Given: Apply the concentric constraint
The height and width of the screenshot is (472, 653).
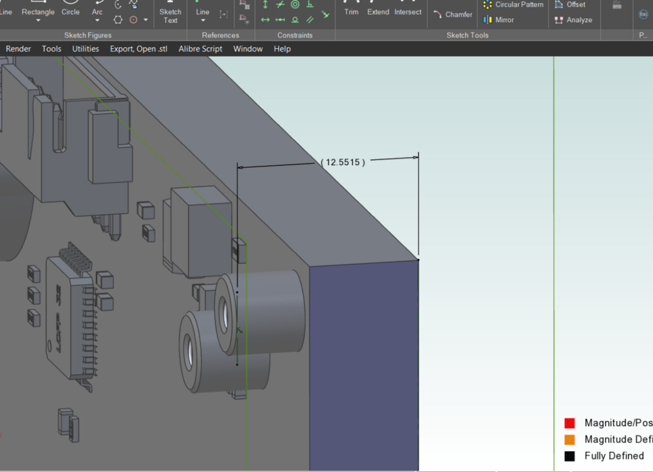Looking at the screenshot, I should coord(295,5).
